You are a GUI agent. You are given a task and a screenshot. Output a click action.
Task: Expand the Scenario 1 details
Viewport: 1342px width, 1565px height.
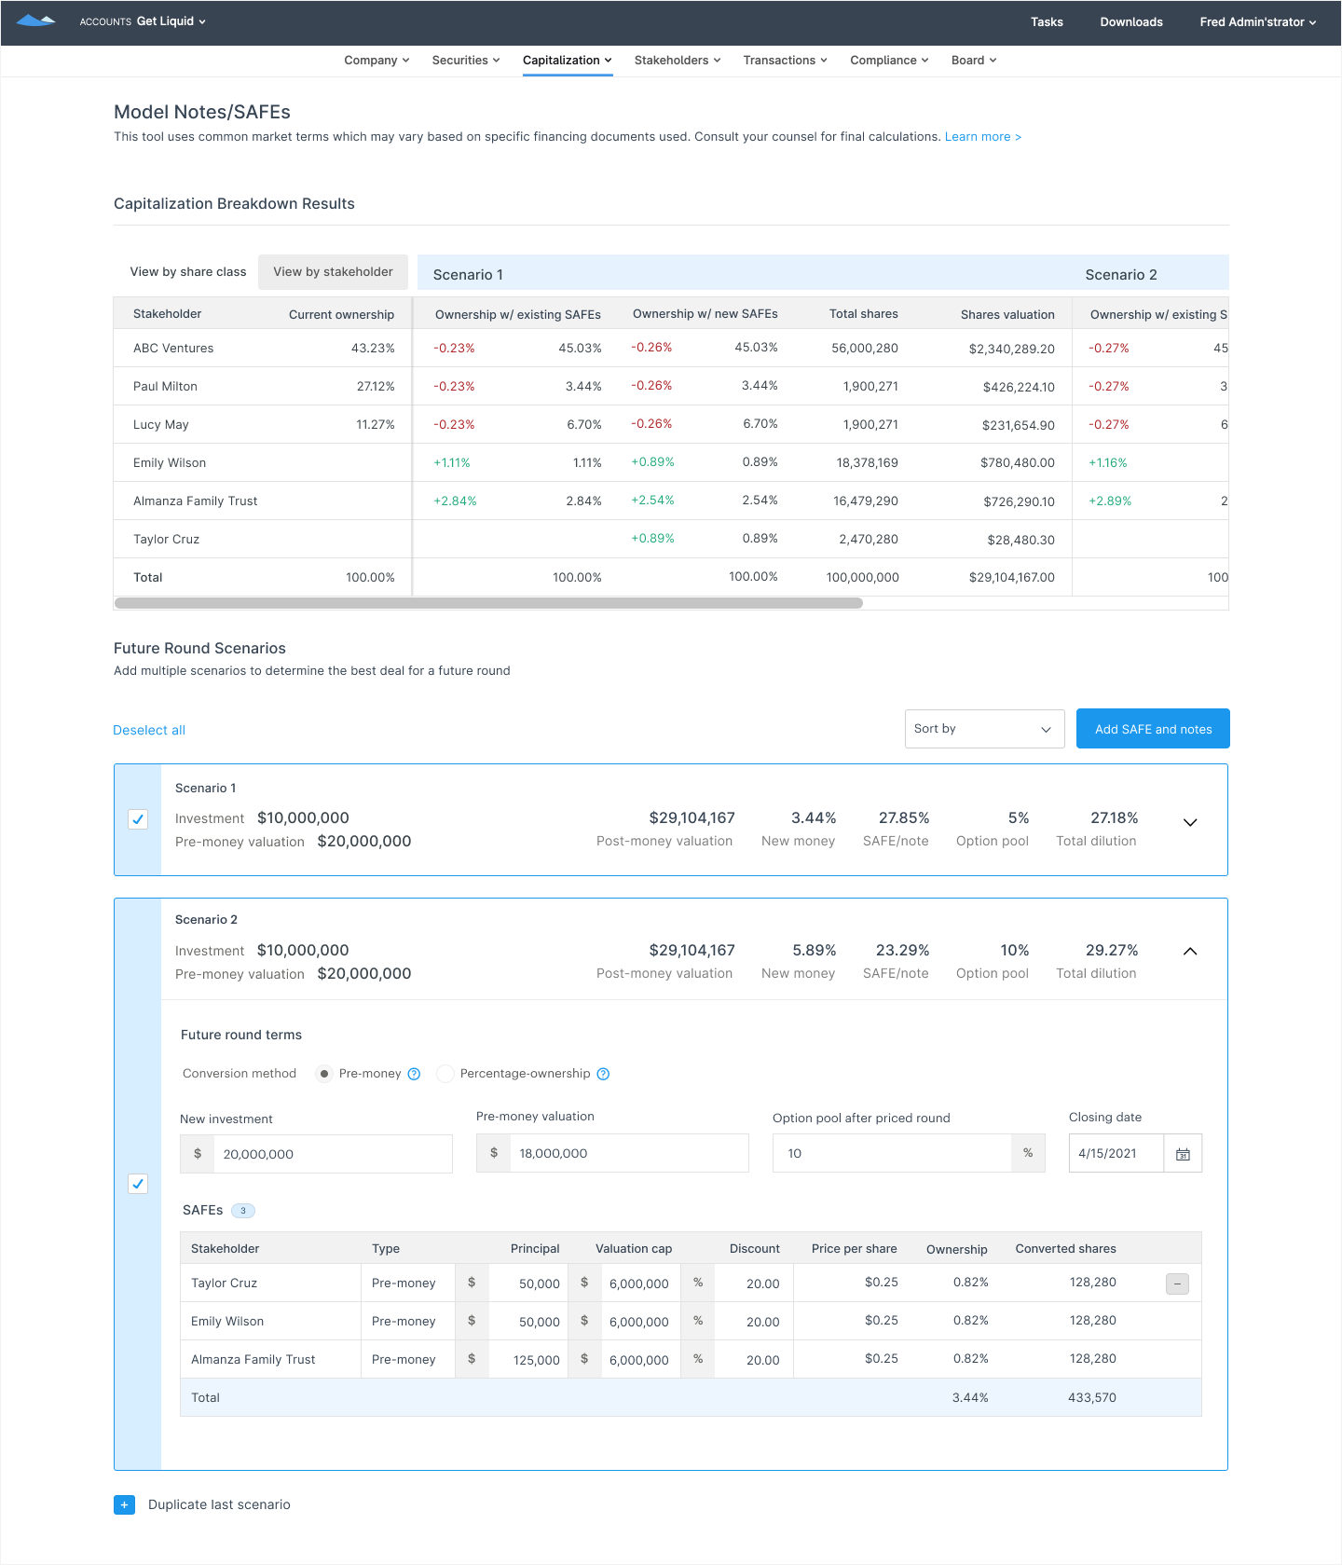click(1190, 822)
